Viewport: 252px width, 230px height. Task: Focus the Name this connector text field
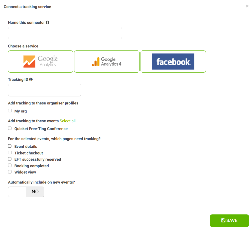(65, 33)
